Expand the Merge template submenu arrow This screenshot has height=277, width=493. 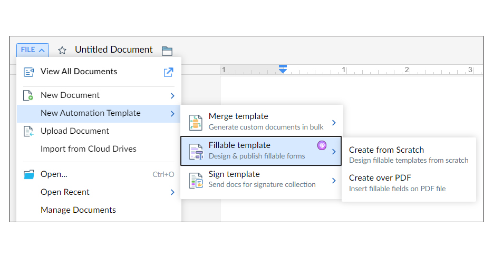tap(334, 122)
